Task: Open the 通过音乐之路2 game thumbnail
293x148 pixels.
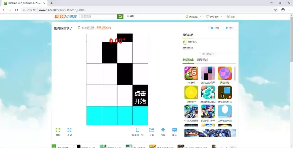Action: tap(208, 93)
